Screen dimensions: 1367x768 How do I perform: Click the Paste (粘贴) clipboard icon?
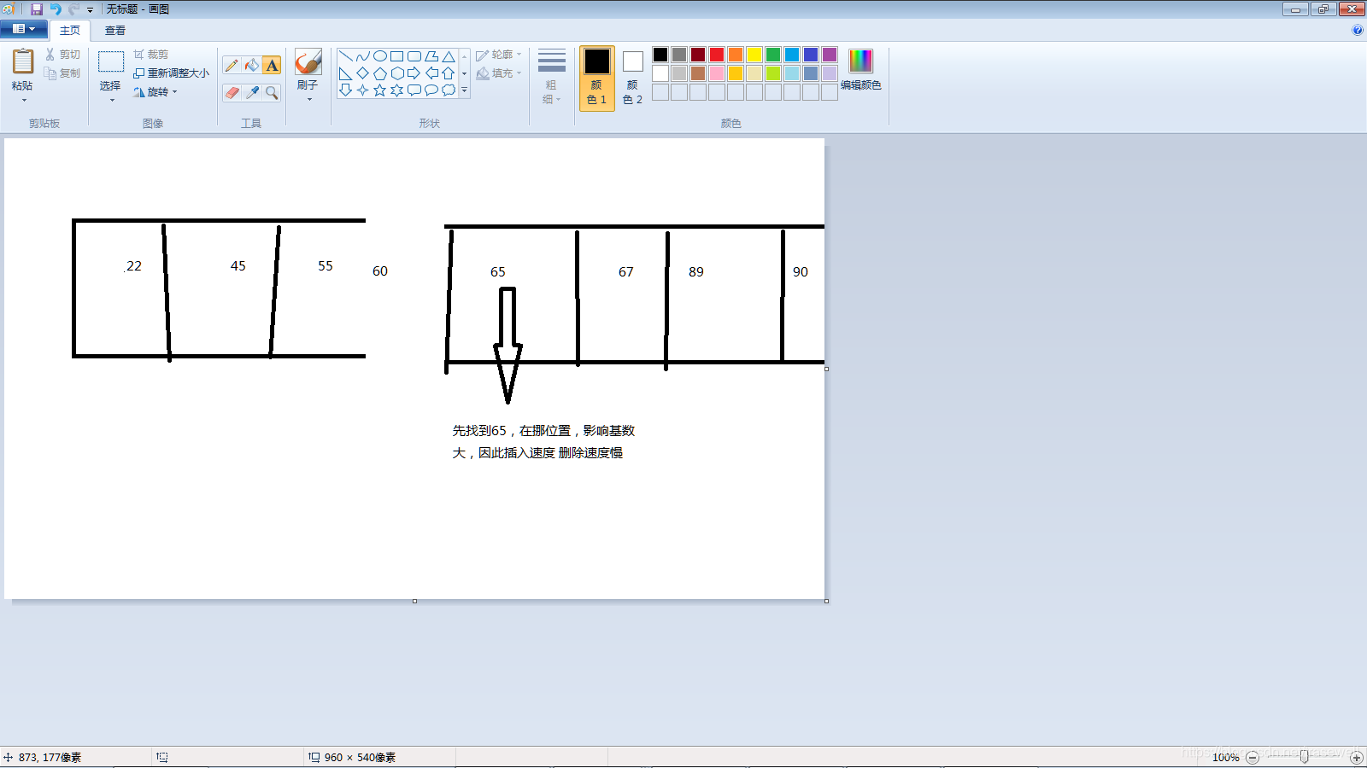(x=23, y=61)
